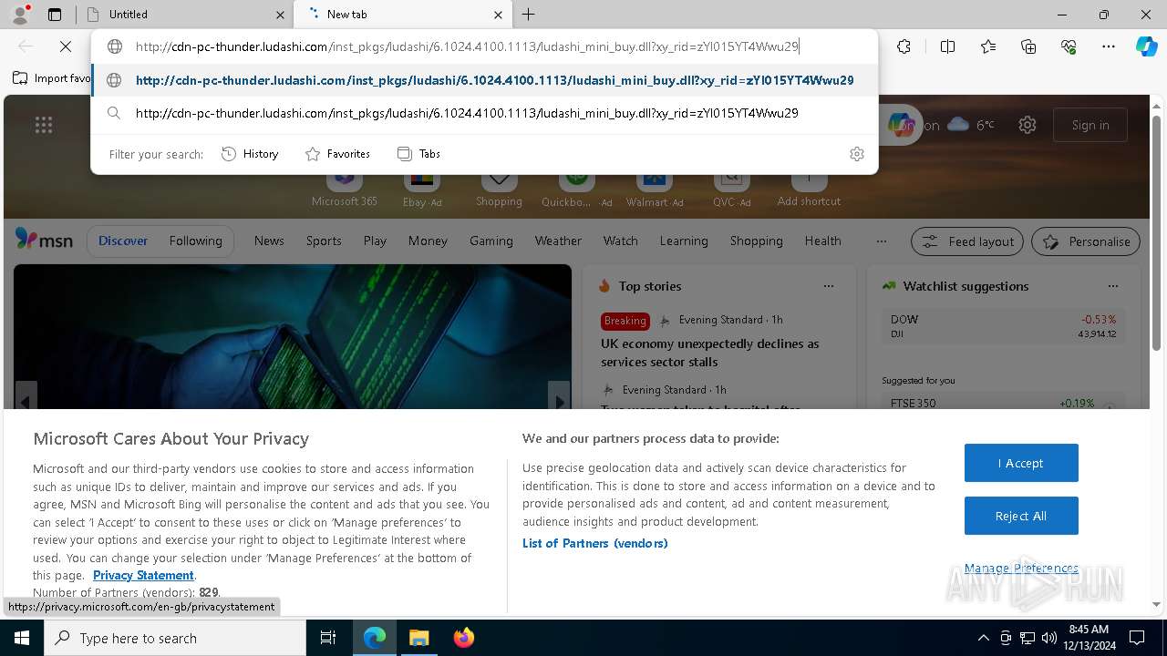
Task: Open the Money category
Action: coord(428,241)
